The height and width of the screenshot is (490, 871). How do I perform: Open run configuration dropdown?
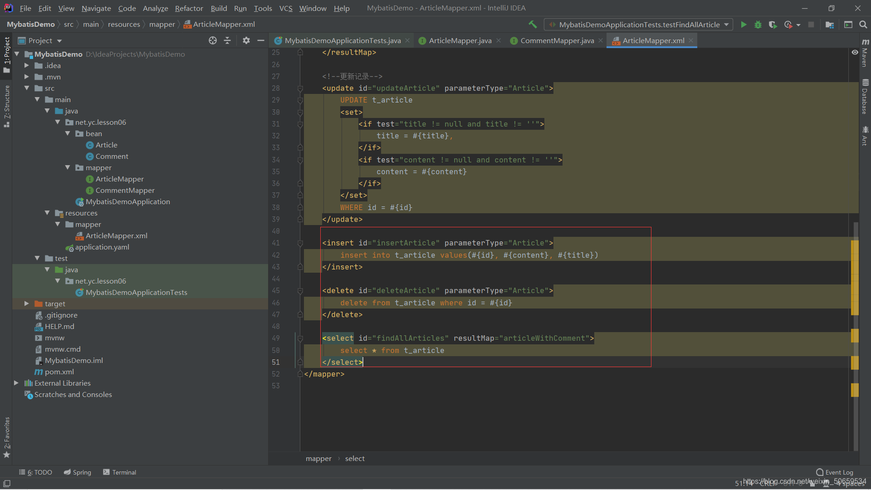pos(639,24)
